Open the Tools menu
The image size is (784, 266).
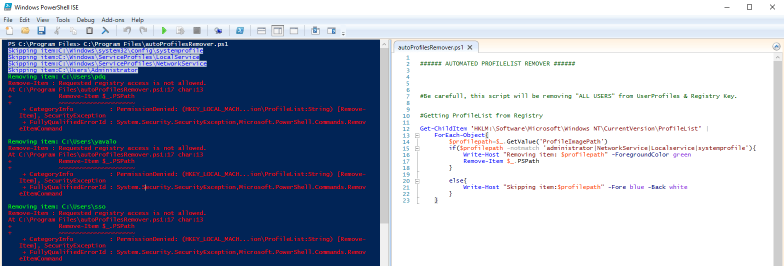[63, 20]
